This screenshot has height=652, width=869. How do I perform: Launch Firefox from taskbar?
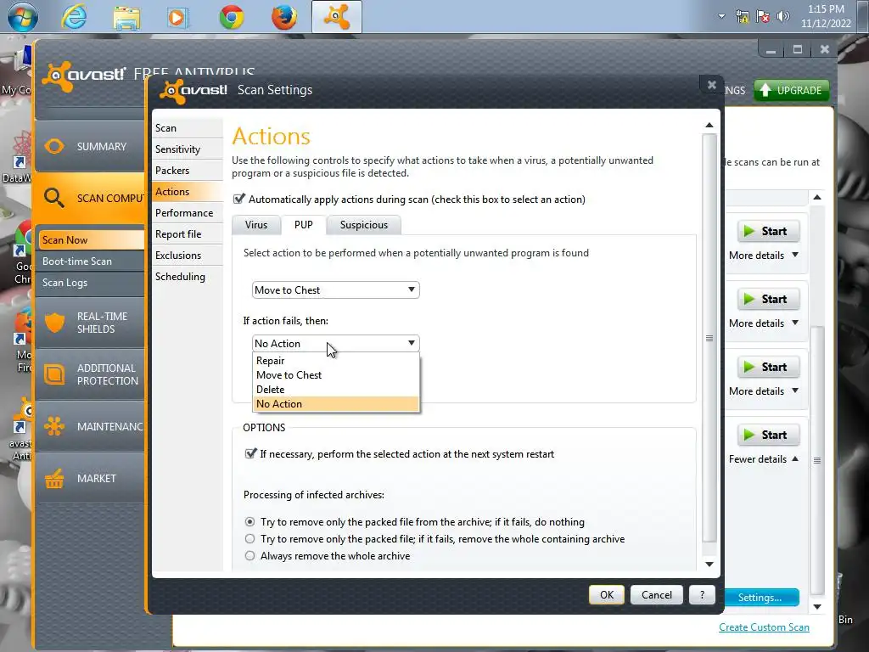coord(283,17)
